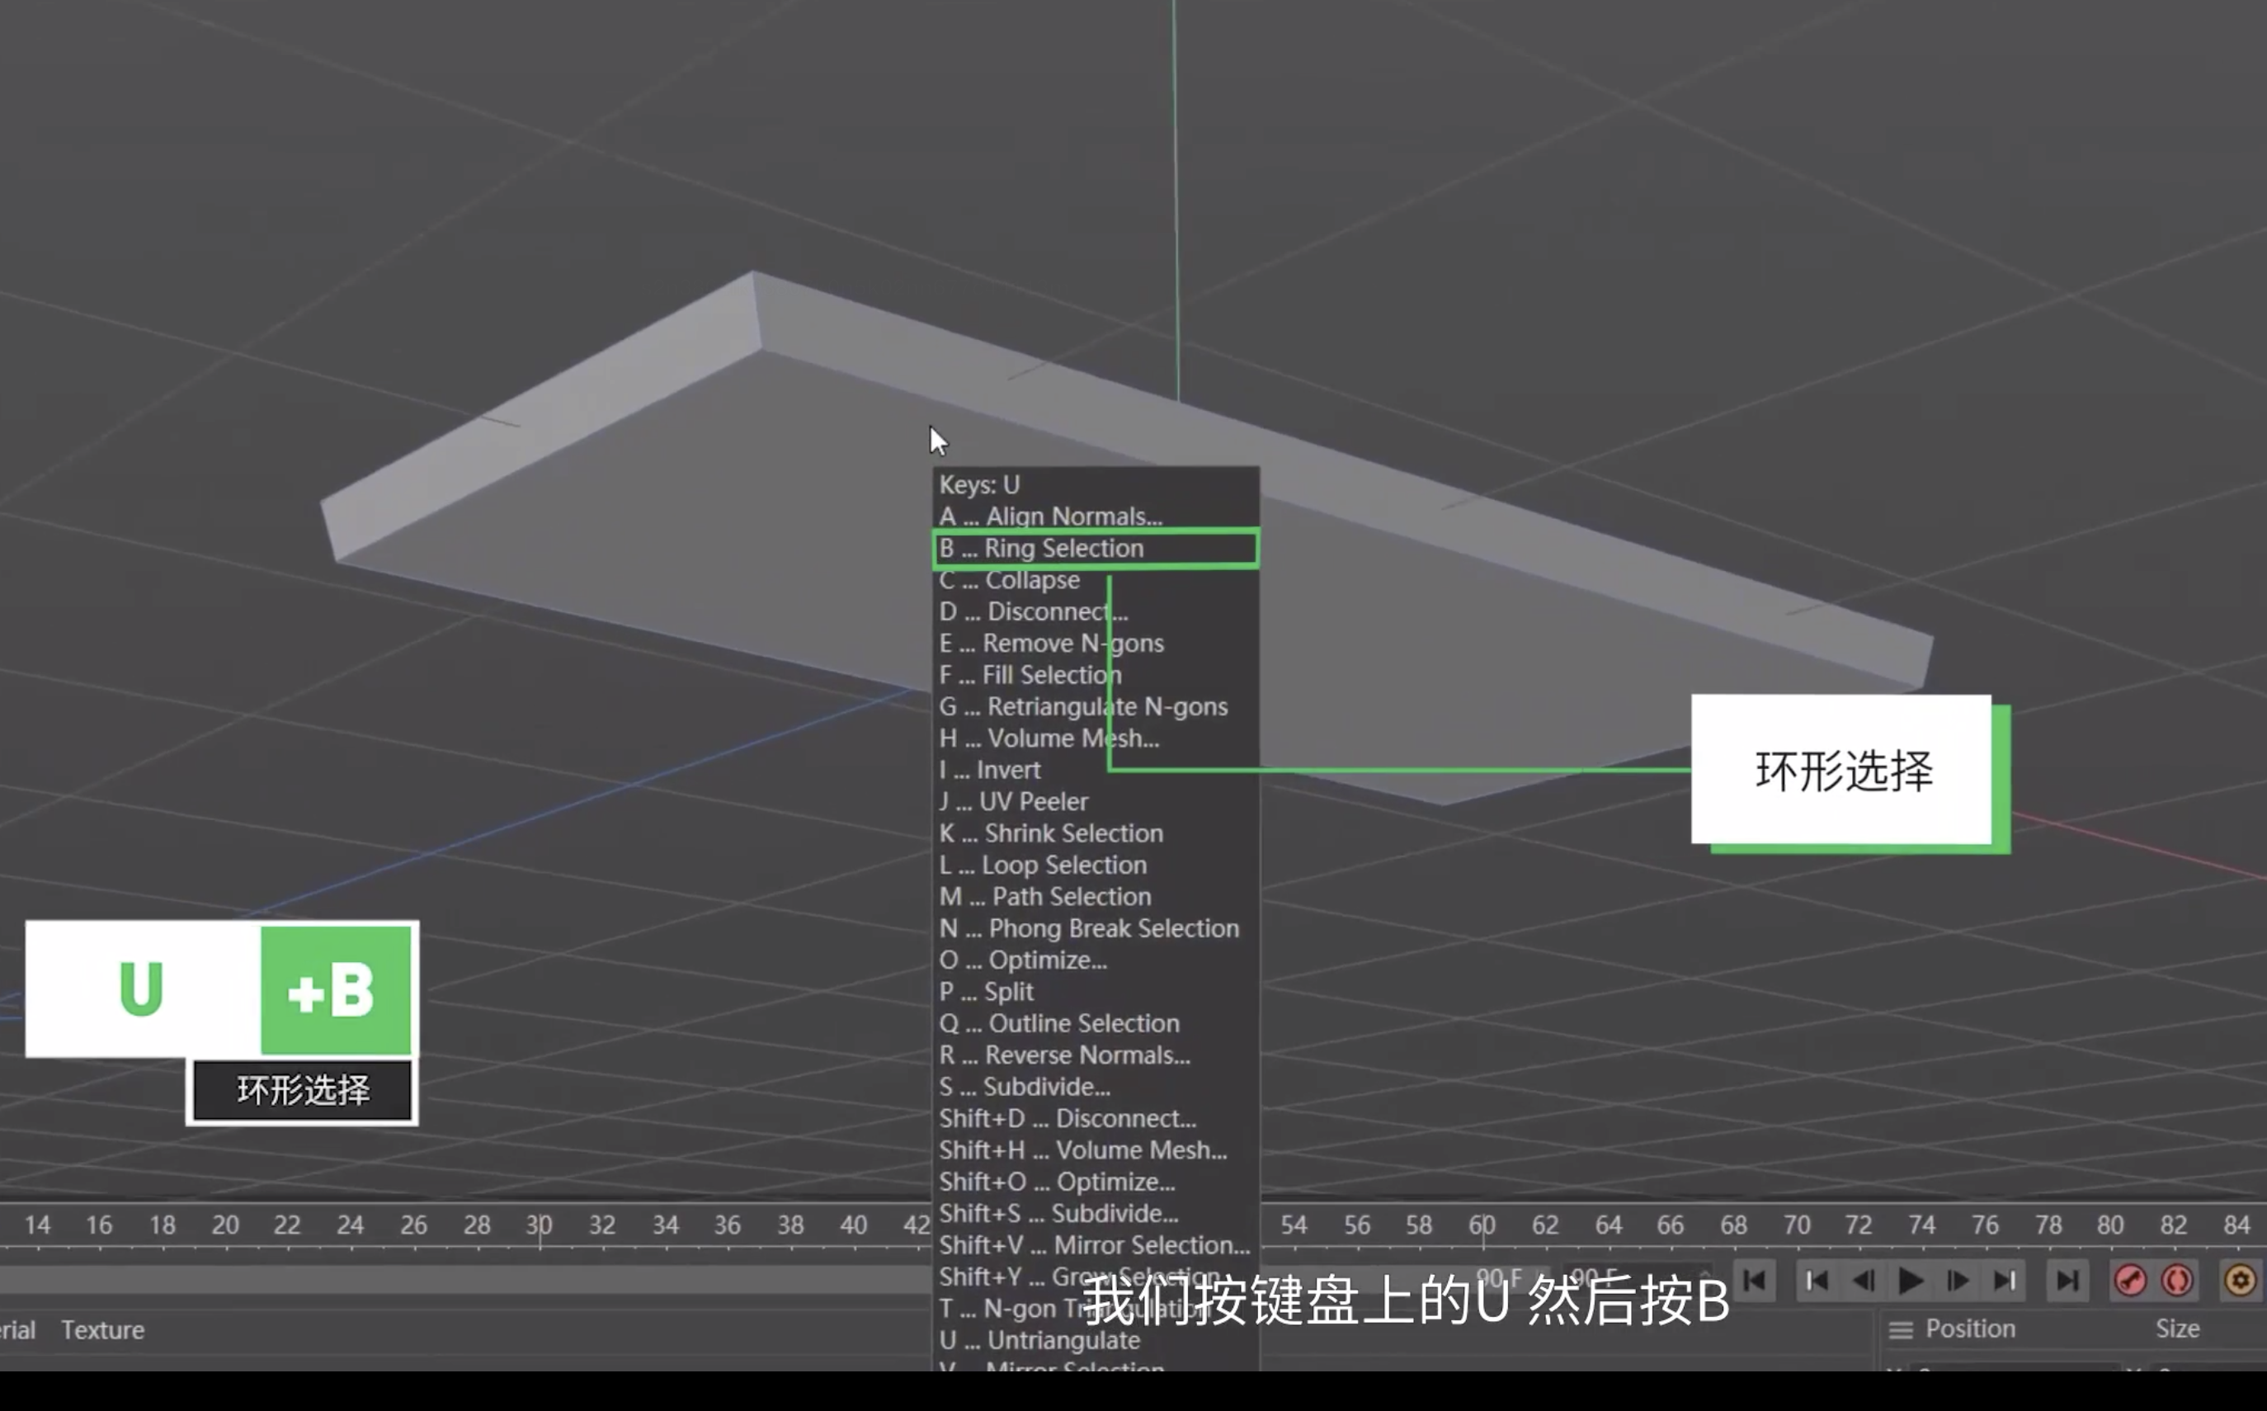Go to the previous keyframe
This screenshot has height=1411, width=2267.
[x=1817, y=1281]
